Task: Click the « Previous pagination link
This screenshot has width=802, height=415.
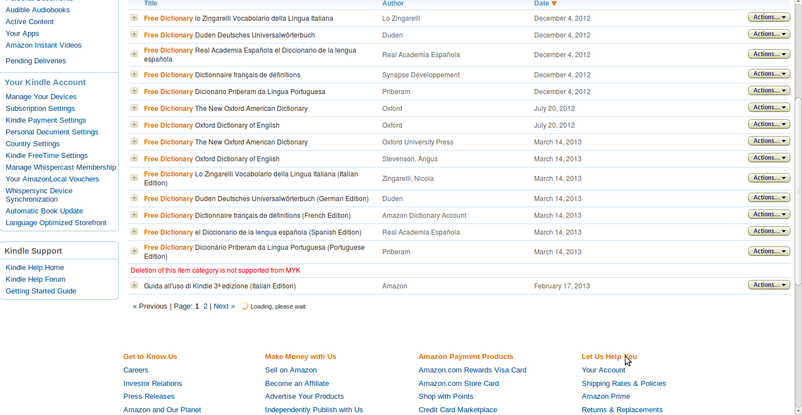Action: (150, 306)
